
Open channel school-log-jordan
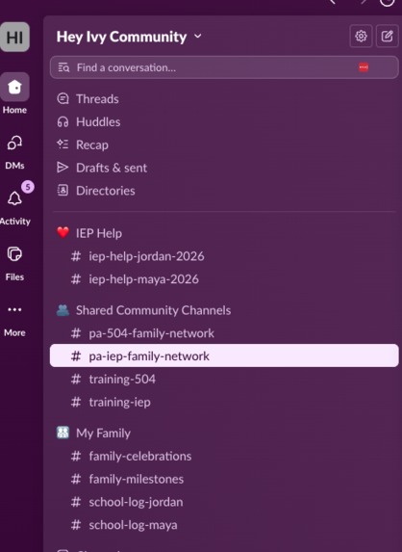224,502
